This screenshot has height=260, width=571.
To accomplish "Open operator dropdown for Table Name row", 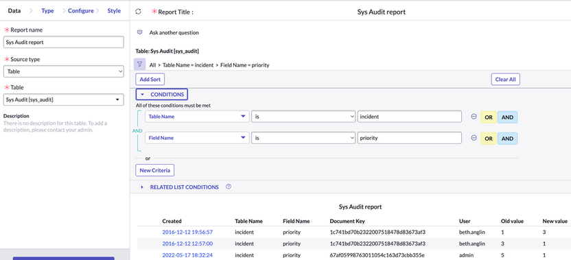I will [x=303, y=117].
